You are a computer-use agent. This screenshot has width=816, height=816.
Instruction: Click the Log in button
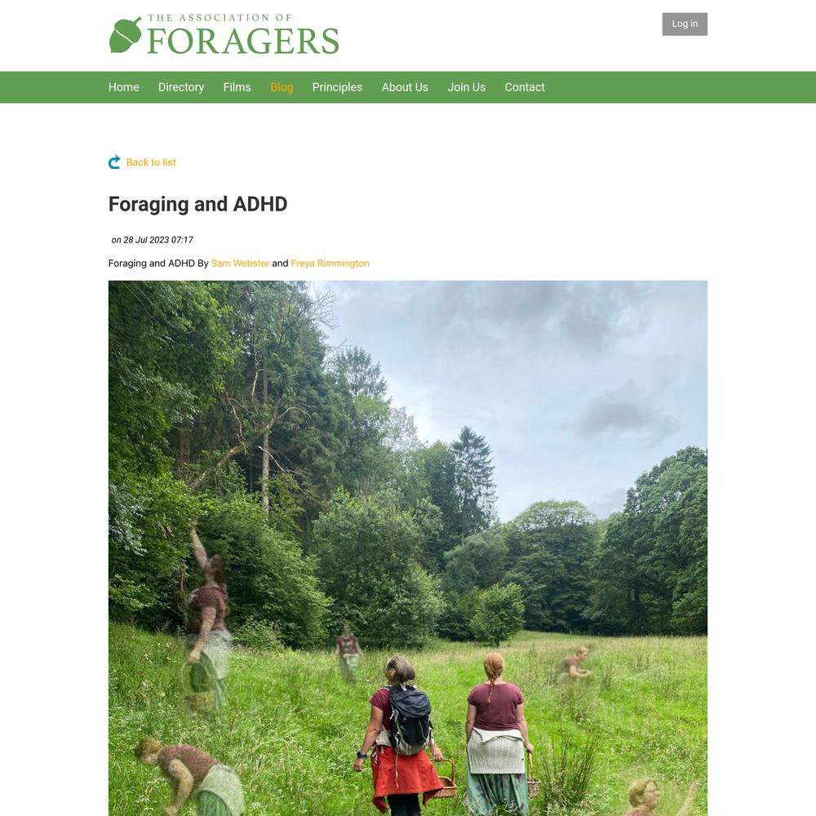pos(685,24)
